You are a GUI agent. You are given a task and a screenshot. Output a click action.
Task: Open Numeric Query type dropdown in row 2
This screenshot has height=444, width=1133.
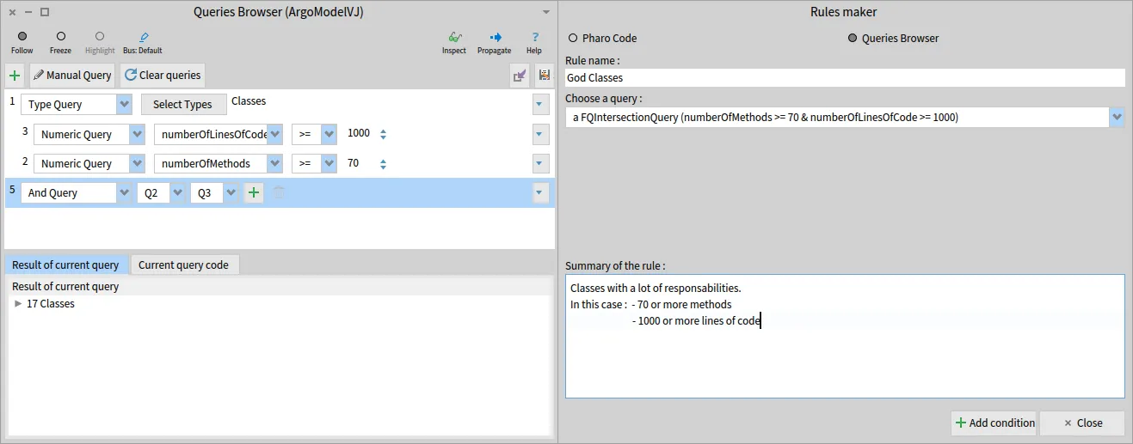coord(138,164)
